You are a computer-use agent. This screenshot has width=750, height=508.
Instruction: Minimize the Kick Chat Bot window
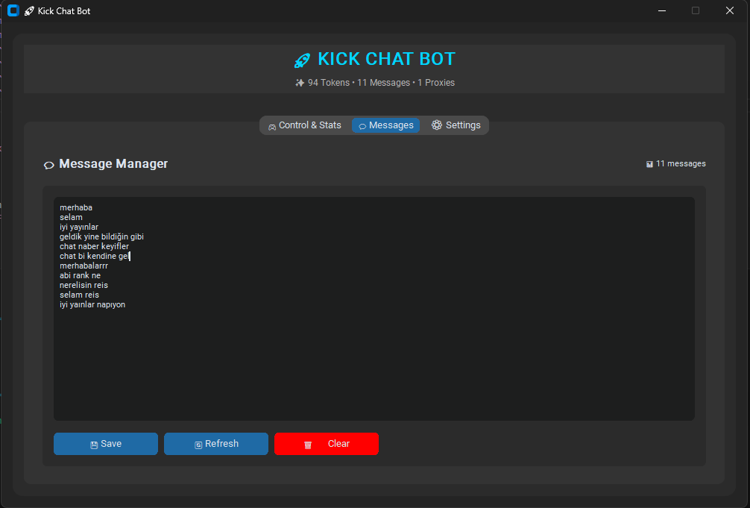pyautogui.click(x=661, y=11)
